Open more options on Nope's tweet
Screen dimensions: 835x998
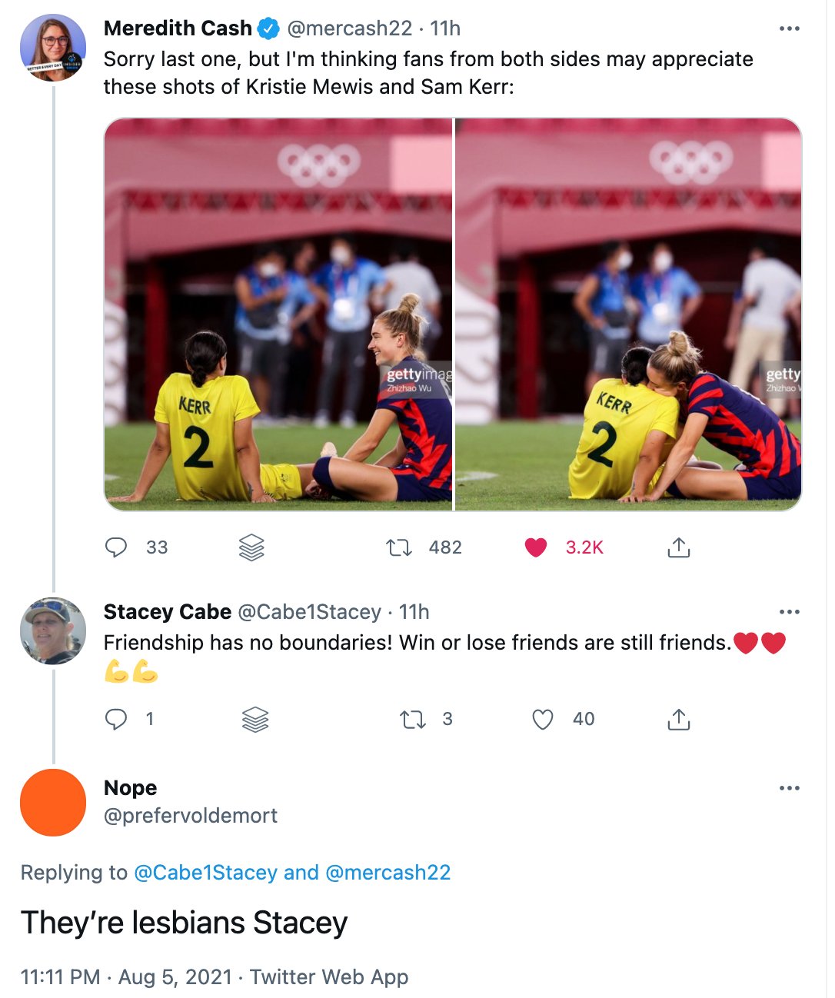click(789, 788)
